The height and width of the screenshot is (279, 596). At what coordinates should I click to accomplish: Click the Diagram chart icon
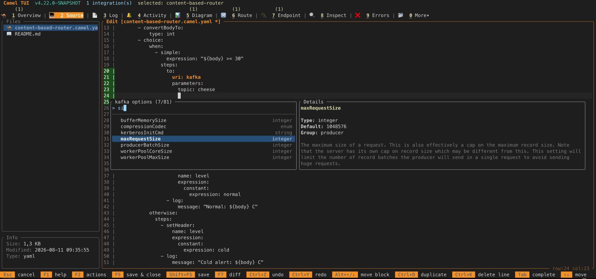click(x=178, y=16)
